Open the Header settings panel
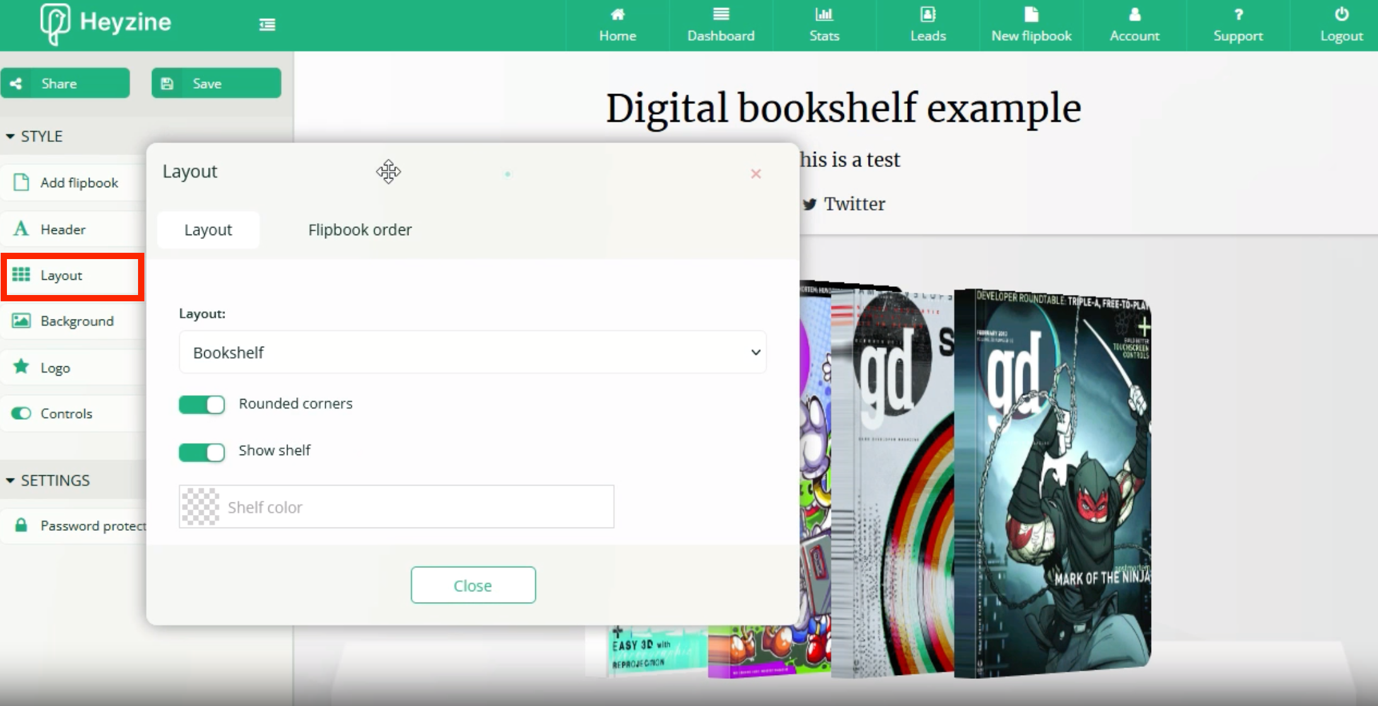This screenshot has width=1378, height=706. tap(63, 229)
